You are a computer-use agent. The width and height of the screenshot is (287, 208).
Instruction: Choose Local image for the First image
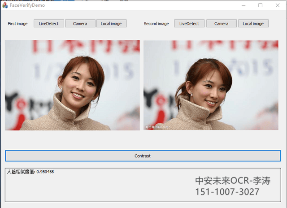(x=111, y=24)
